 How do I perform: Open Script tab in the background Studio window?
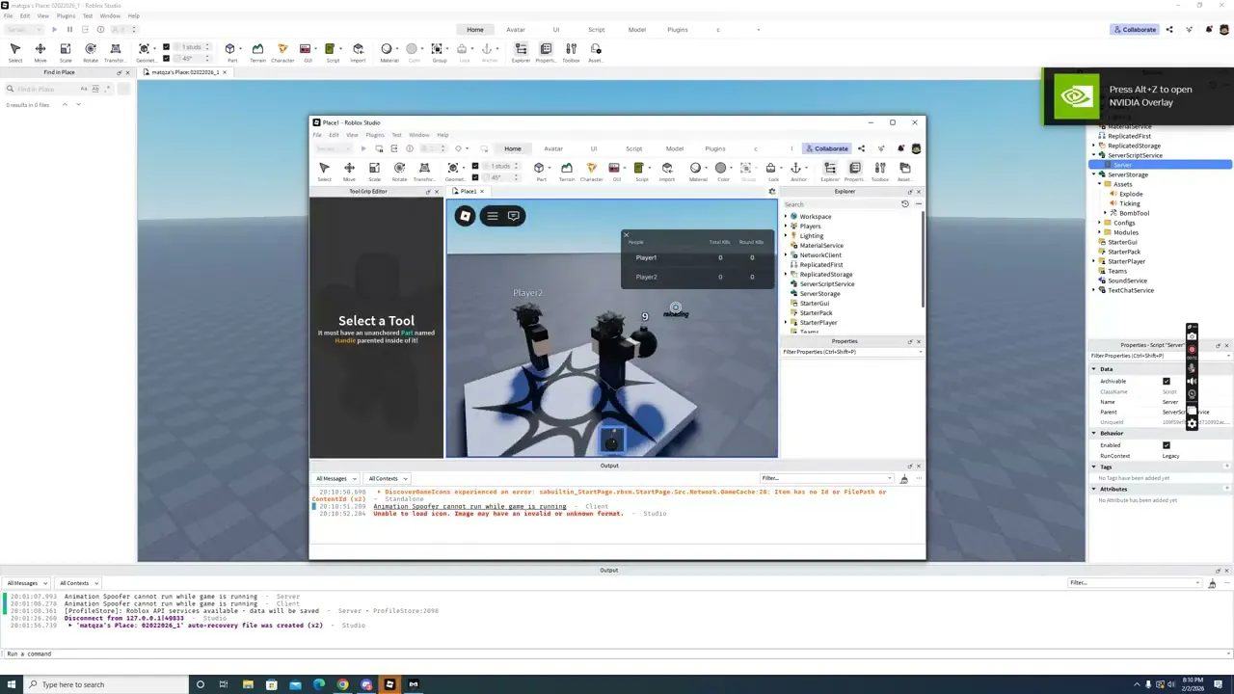point(597,29)
